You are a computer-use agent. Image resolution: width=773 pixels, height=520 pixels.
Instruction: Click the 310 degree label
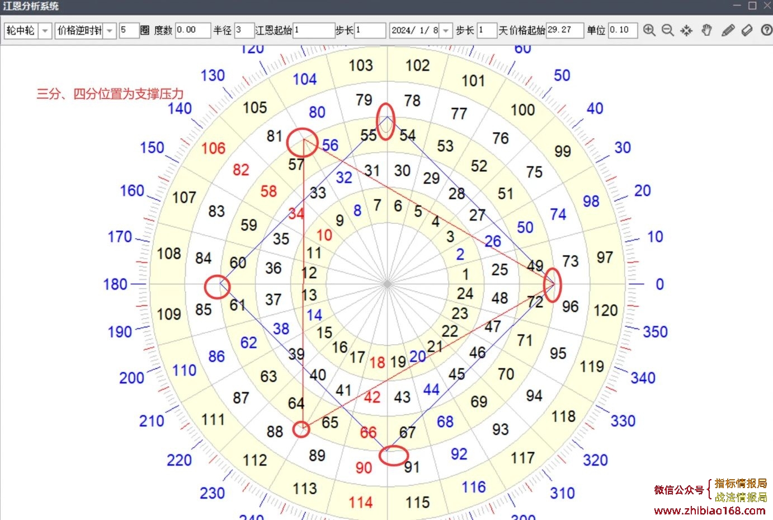click(562, 493)
